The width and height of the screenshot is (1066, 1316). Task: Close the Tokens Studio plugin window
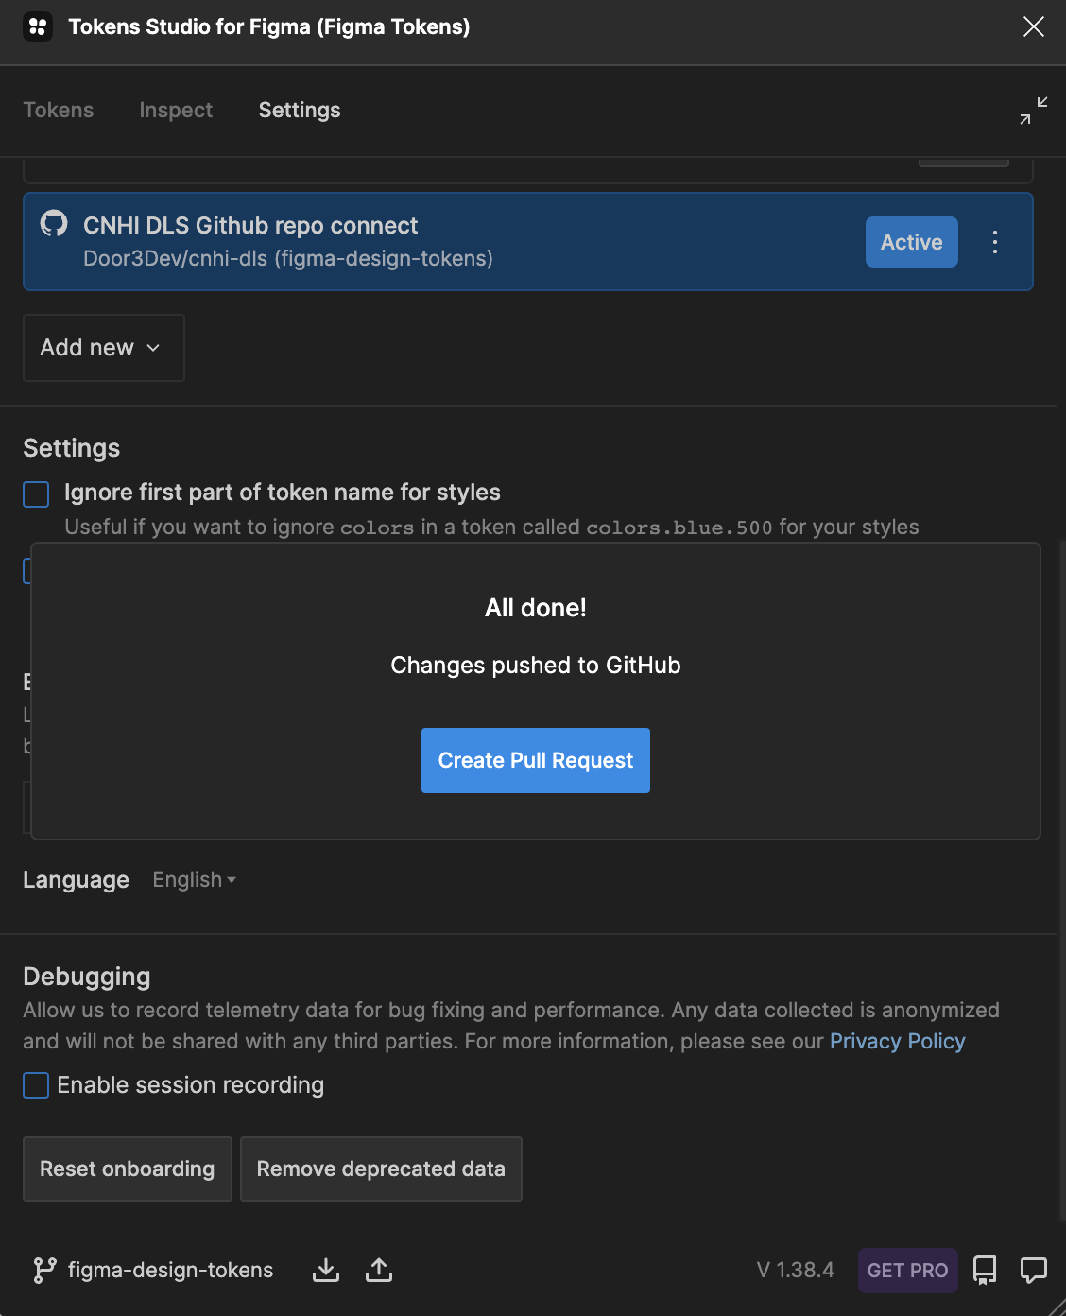pyautogui.click(x=1034, y=26)
